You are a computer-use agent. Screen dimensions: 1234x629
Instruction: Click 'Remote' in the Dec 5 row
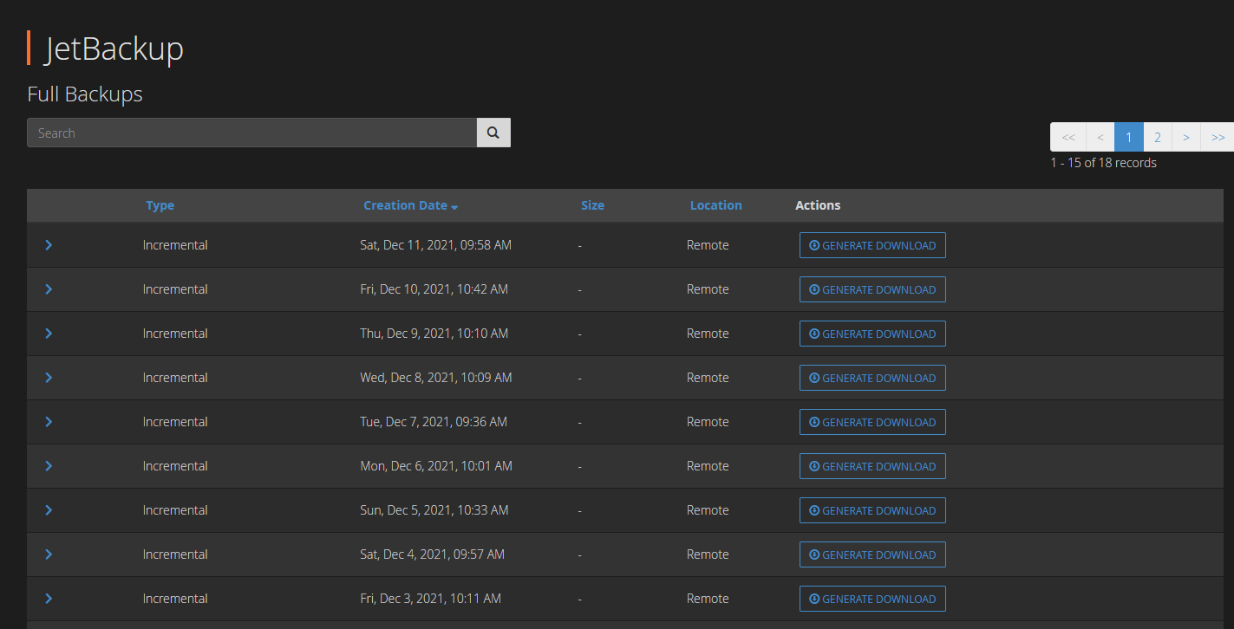point(708,510)
